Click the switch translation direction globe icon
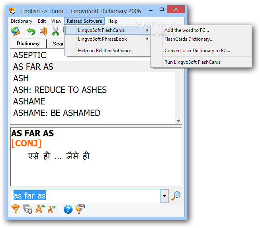This screenshot has height=228, width=260. (x=16, y=31)
